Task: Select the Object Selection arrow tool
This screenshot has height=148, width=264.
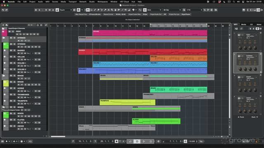Action: coord(88,10)
